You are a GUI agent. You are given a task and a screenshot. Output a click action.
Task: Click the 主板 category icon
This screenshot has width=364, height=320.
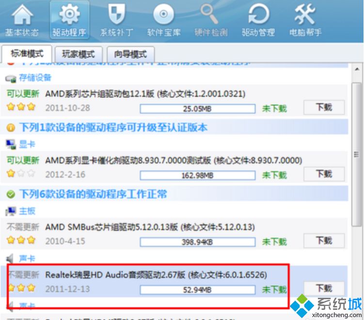pos(11,211)
